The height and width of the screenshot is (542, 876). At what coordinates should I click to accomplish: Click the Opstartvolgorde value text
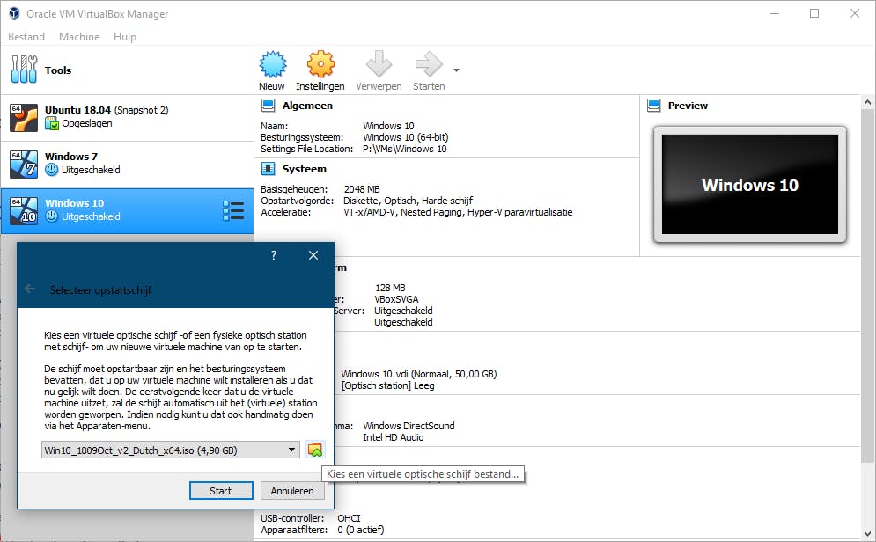tap(408, 201)
